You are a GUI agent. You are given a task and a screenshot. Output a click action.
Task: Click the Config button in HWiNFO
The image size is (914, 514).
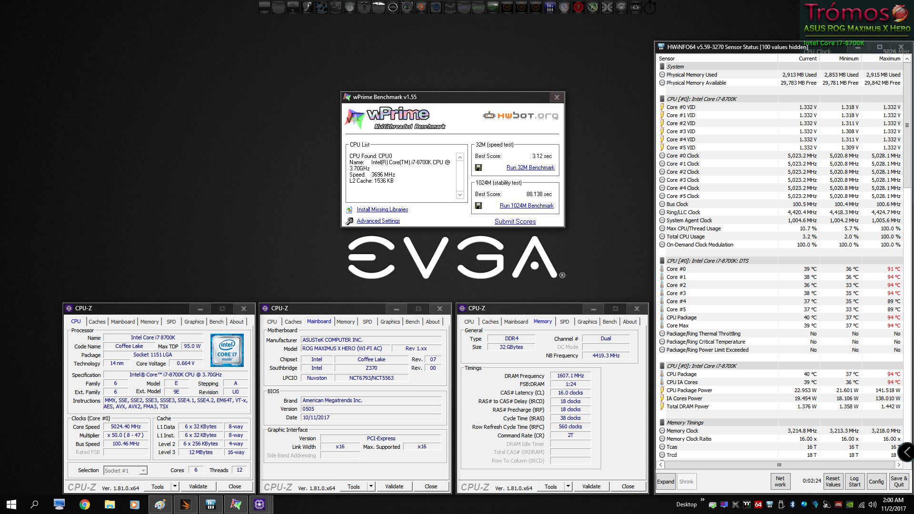(x=876, y=482)
